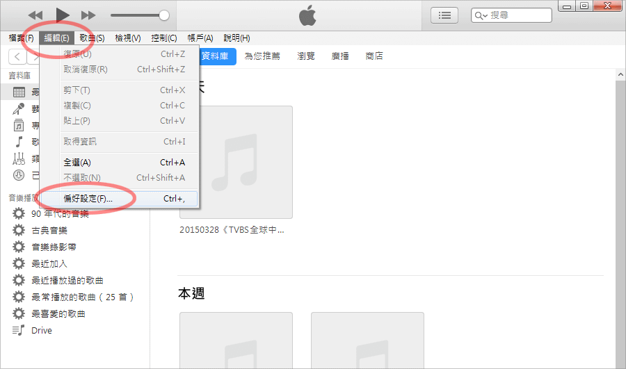This screenshot has height=369, width=626.
Task: Open the 檢視(V) menu
Action: point(128,38)
